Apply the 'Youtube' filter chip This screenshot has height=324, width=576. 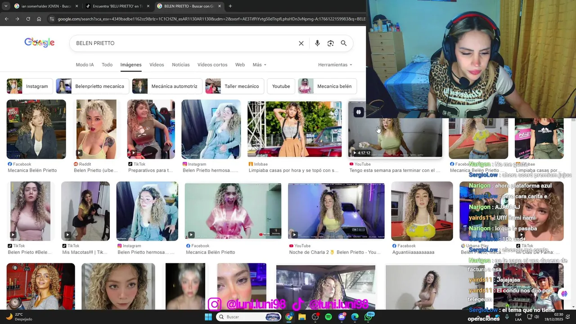281,86
